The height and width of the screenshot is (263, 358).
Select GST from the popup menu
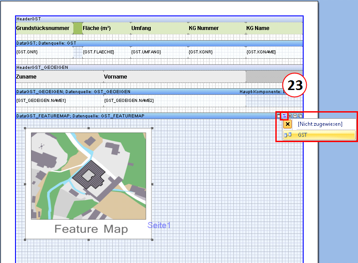pos(303,135)
